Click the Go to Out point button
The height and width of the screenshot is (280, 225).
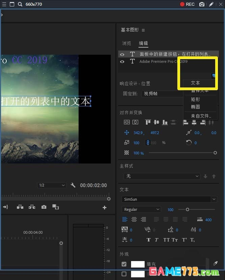coord(5,207)
